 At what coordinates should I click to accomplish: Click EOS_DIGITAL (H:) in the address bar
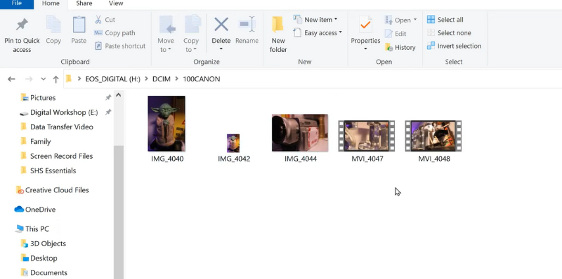[x=113, y=79]
